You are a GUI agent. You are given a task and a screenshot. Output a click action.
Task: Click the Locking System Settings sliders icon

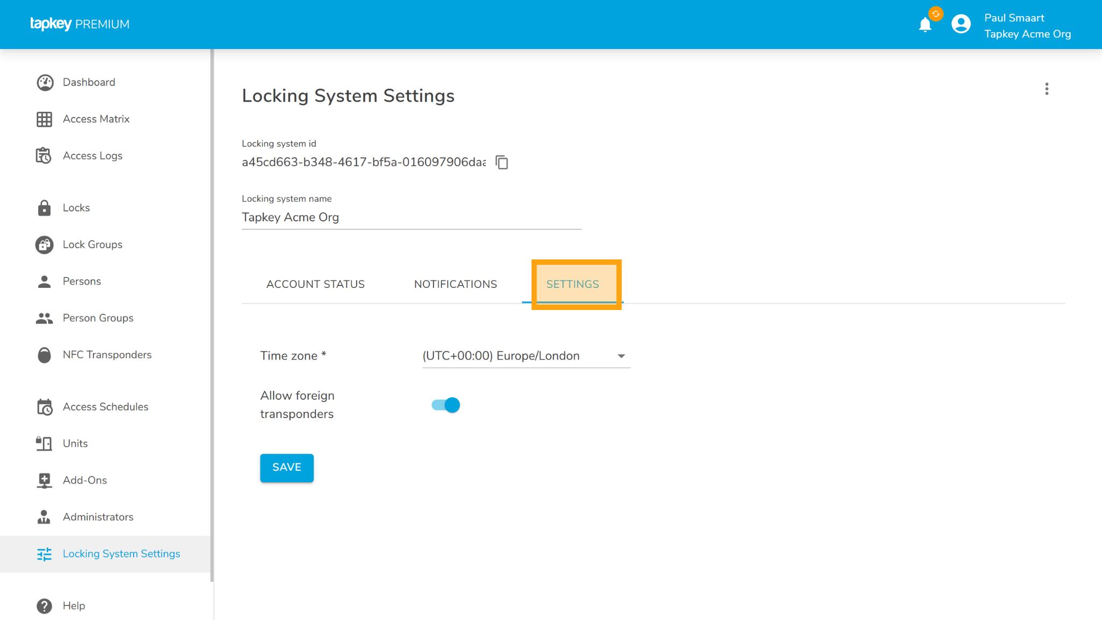point(45,554)
